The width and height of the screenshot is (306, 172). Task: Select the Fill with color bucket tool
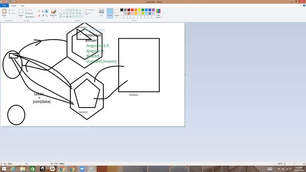[x=43, y=11]
